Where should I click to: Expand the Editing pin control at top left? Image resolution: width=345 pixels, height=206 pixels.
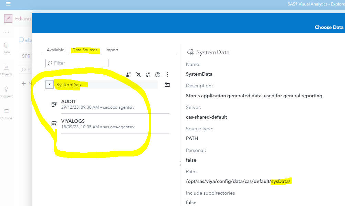coord(8,18)
